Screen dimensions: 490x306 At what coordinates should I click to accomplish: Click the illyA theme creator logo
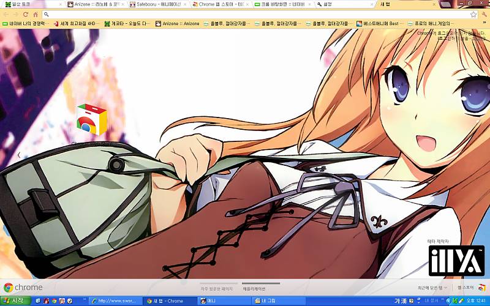click(456, 261)
